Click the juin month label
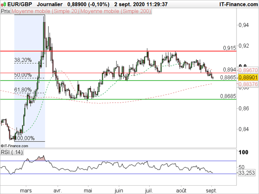 tap(119, 191)
